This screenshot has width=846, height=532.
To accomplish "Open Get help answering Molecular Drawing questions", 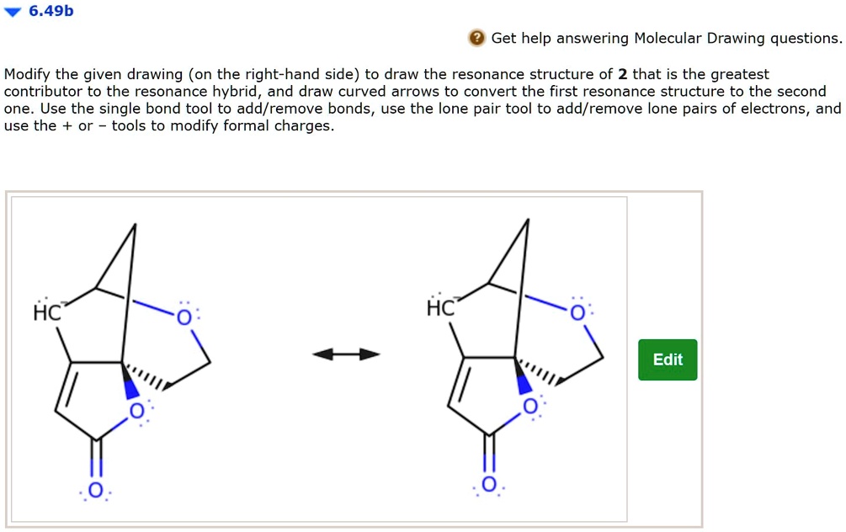I will (x=665, y=38).
